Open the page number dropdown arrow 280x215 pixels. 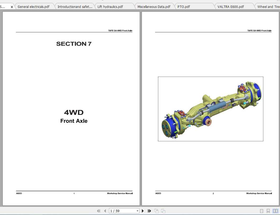[x=137, y=211]
